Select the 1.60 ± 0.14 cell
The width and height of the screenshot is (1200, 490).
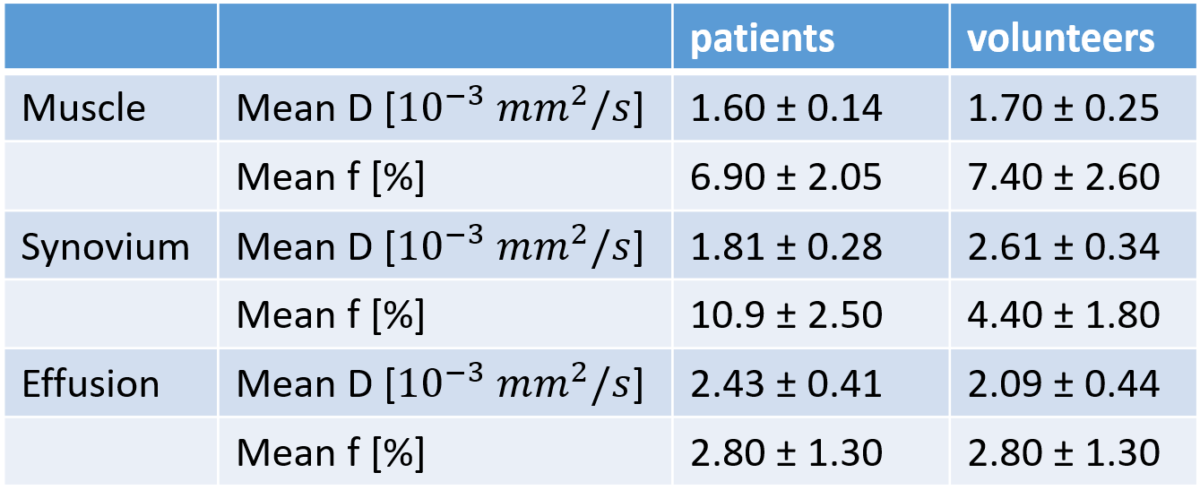pos(786,108)
